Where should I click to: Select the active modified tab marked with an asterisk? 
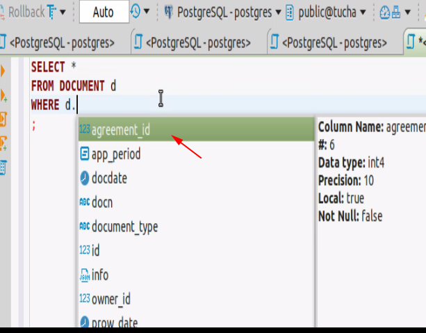416,42
